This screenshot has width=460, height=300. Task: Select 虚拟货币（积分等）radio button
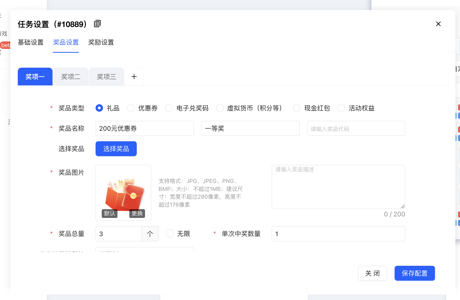click(220, 108)
